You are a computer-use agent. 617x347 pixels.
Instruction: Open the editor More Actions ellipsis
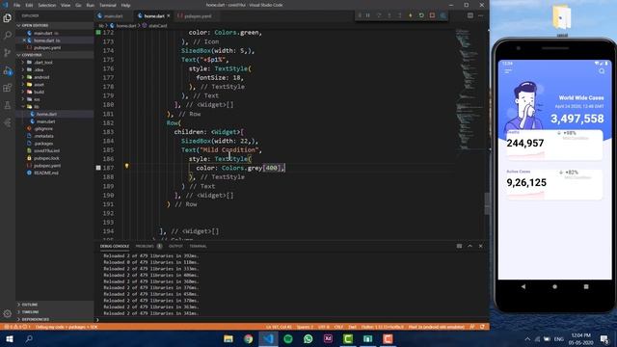(481, 15)
